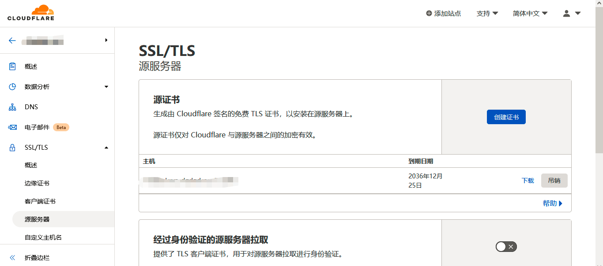Select 源服务器 sub-item

(63, 219)
